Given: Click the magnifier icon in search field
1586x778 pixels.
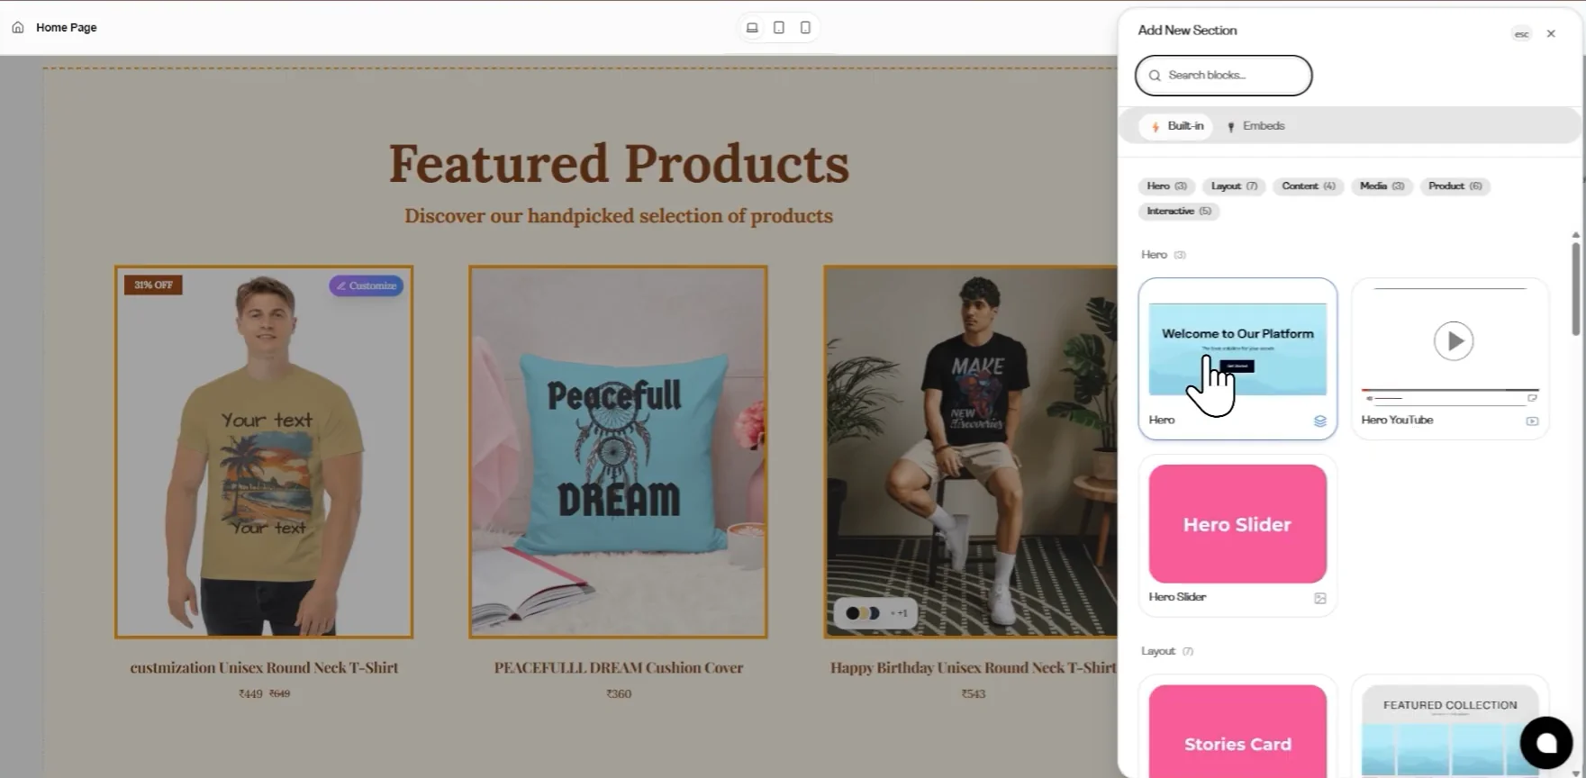Looking at the screenshot, I should pyautogui.click(x=1155, y=76).
